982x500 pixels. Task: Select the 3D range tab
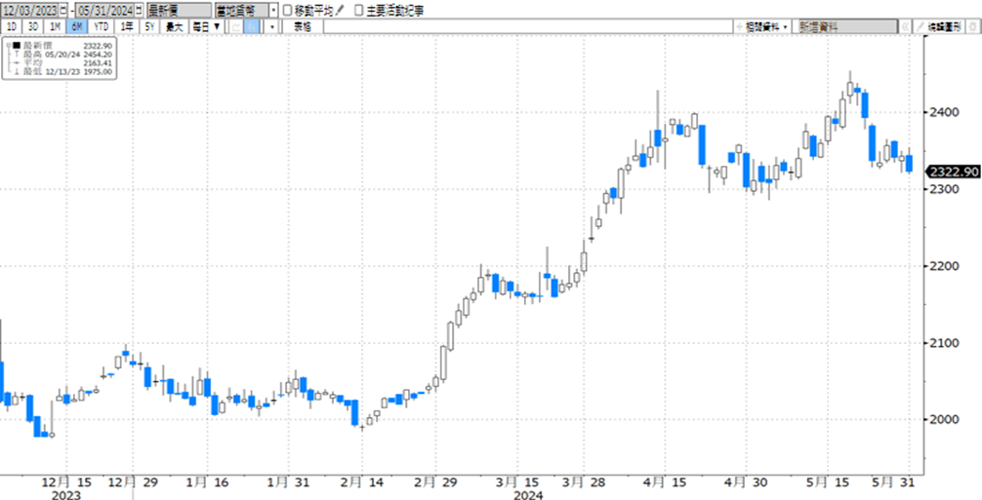point(33,27)
